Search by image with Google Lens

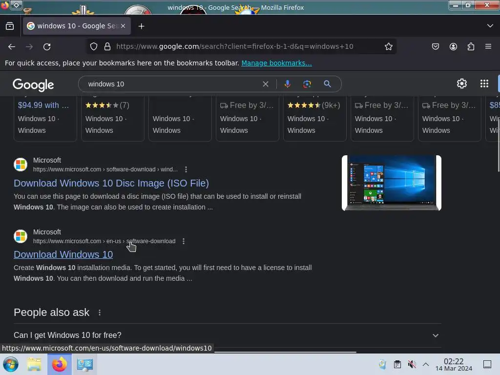click(x=307, y=84)
